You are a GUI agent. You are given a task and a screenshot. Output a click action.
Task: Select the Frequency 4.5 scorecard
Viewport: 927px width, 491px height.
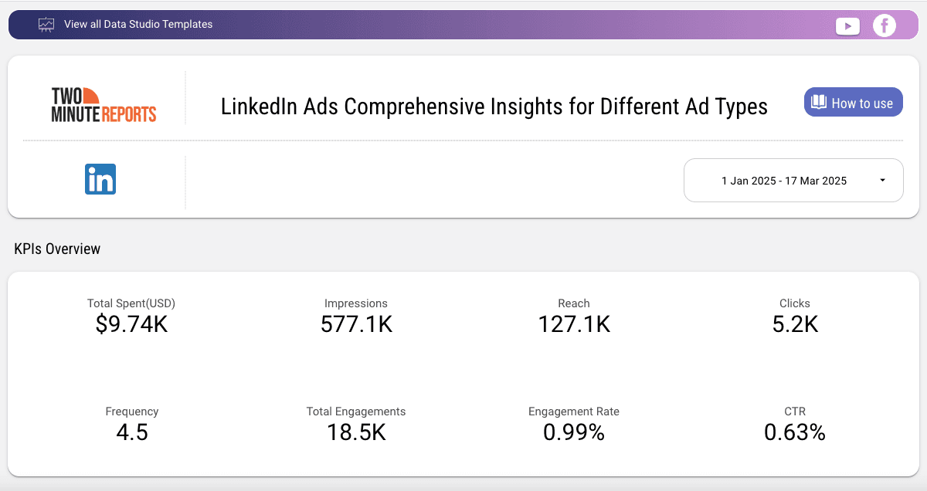click(x=131, y=432)
